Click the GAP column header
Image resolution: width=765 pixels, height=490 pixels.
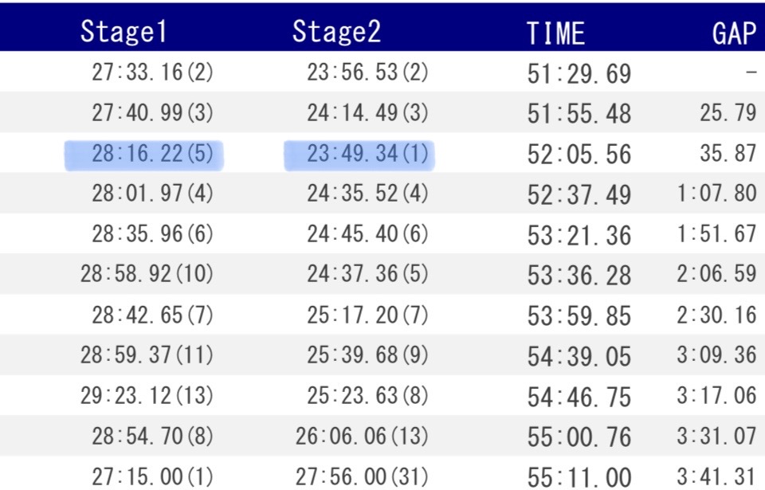tap(733, 33)
